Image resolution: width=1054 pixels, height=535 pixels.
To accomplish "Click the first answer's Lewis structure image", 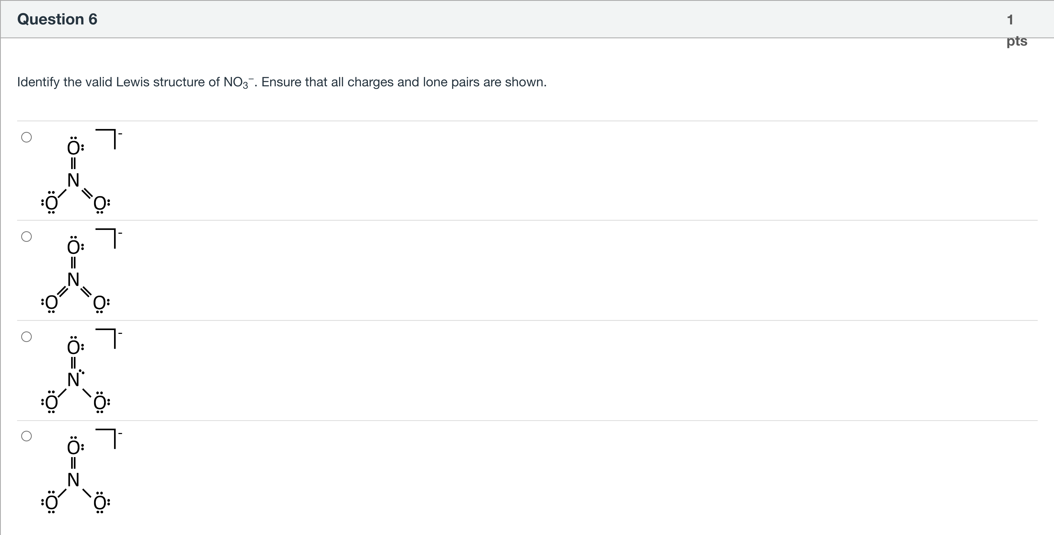I will tap(81, 171).
